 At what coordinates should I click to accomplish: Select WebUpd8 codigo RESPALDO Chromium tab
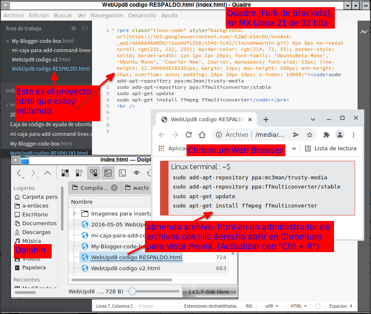pos(207,120)
